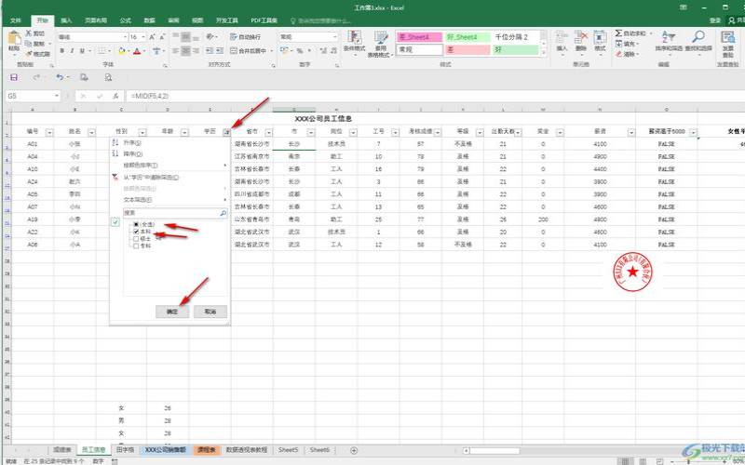Click the fill color bucket icon
745x465 pixels.
coord(122,51)
